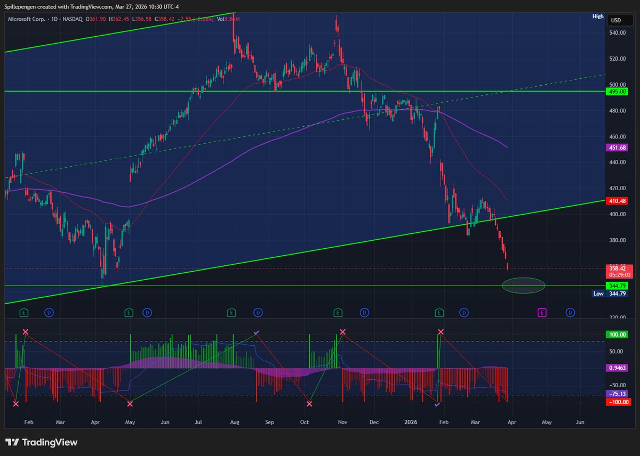Click the Dec label on time axis

pyautogui.click(x=373, y=422)
